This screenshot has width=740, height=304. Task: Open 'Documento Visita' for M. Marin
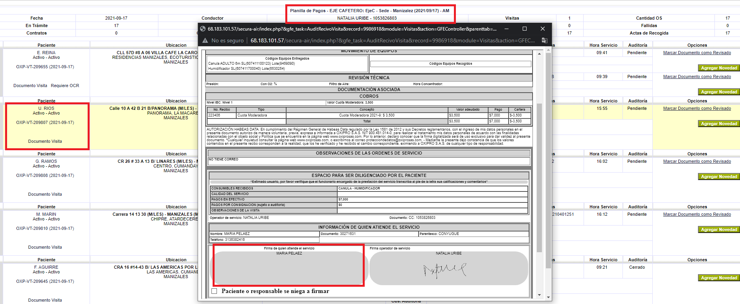pyautogui.click(x=45, y=247)
